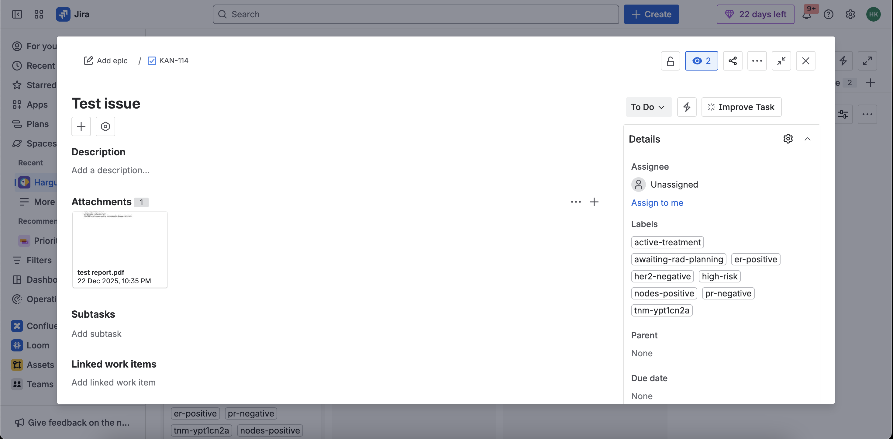Toggle the watch issue eye button
The image size is (893, 439).
pyautogui.click(x=701, y=61)
